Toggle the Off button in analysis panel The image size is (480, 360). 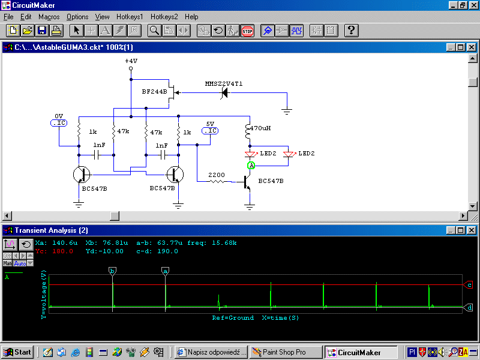click(x=8, y=256)
